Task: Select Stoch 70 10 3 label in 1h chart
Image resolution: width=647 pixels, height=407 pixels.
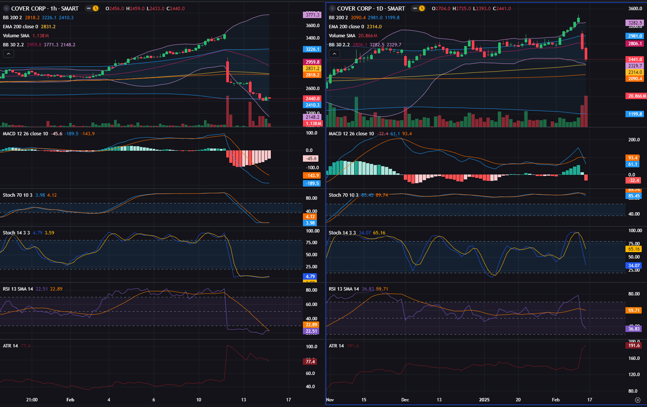Action: (x=17, y=195)
